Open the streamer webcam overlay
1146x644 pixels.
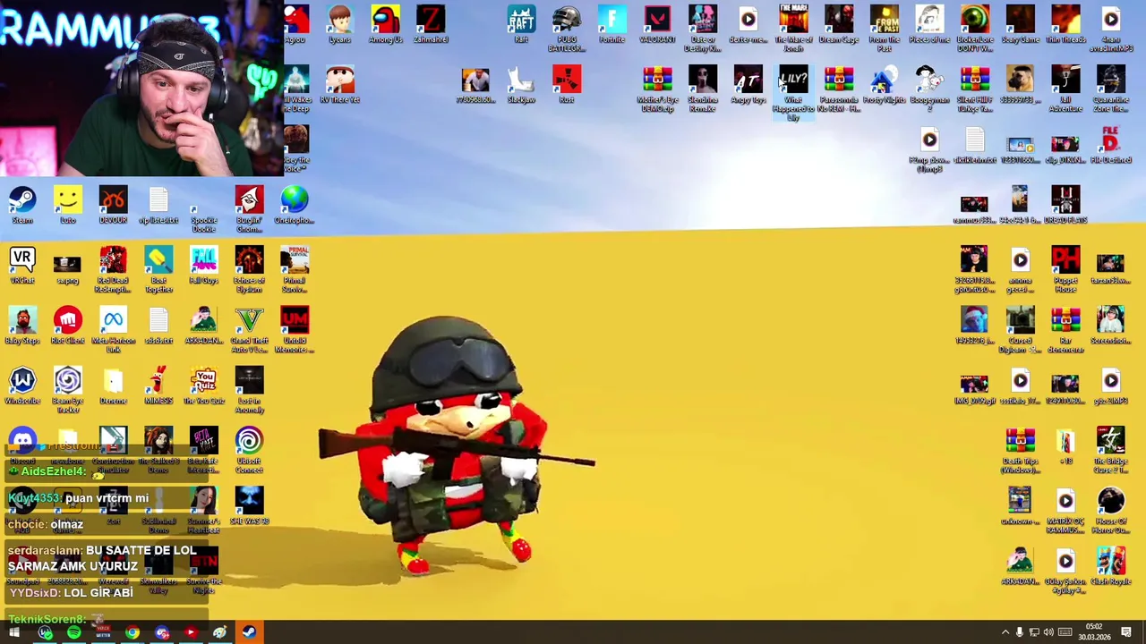(141, 89)
